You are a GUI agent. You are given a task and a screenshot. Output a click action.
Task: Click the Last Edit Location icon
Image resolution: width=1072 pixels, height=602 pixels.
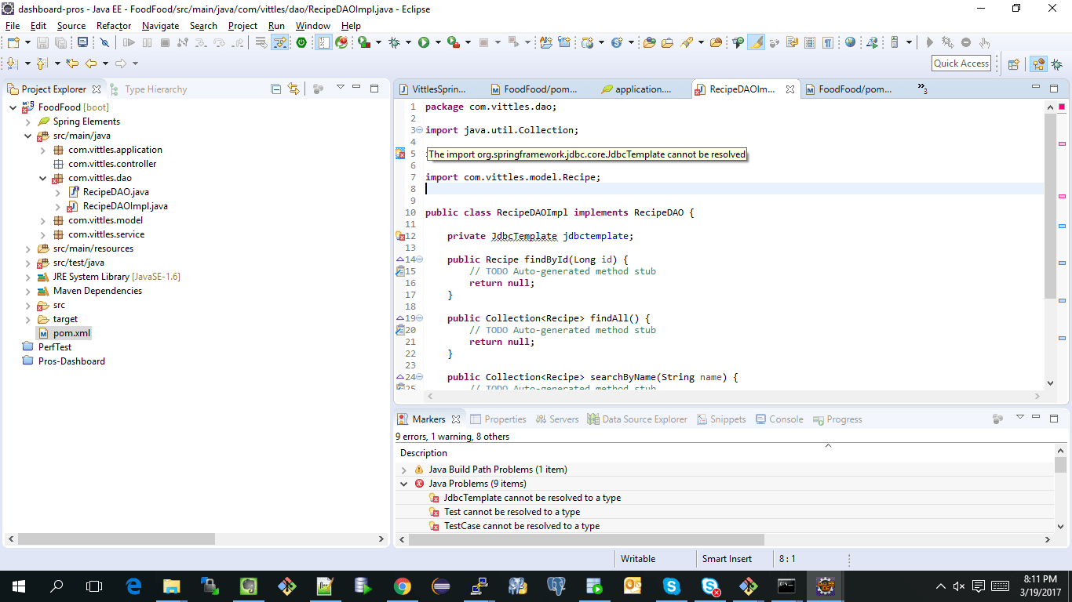[72, 63]
